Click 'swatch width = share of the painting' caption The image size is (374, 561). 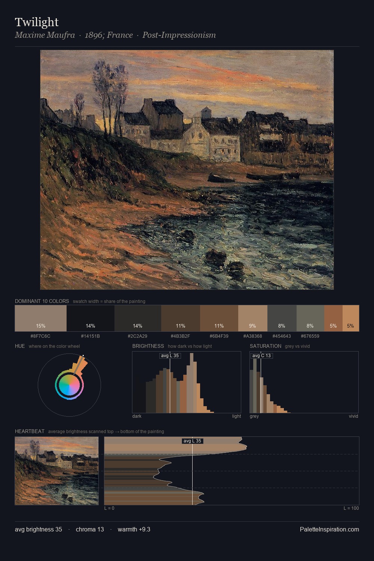point(109,301)
